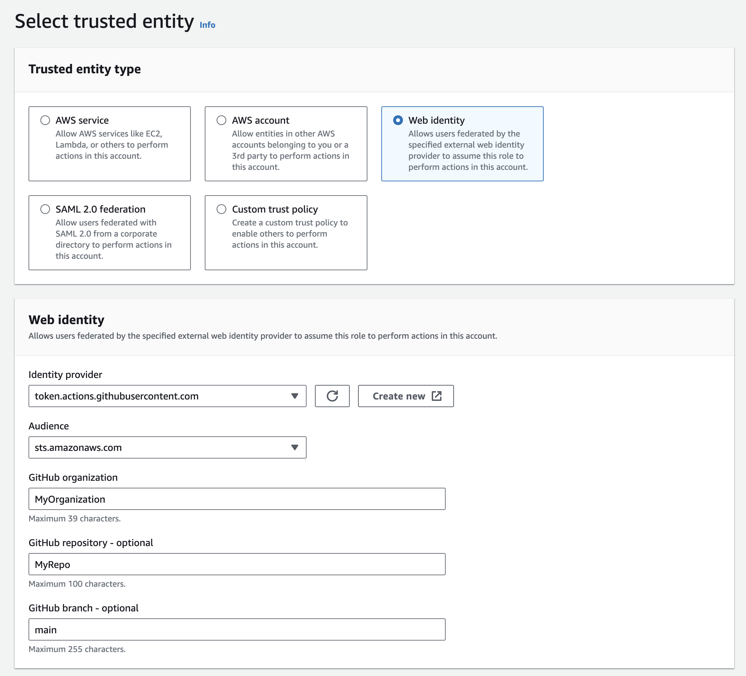Screen dimensions: 746x676
Task: Select the Web identity radio button
Action: click(398, 120)
